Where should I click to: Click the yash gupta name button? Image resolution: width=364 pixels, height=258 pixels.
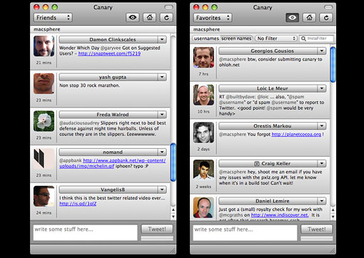click(x=108, y=77)
